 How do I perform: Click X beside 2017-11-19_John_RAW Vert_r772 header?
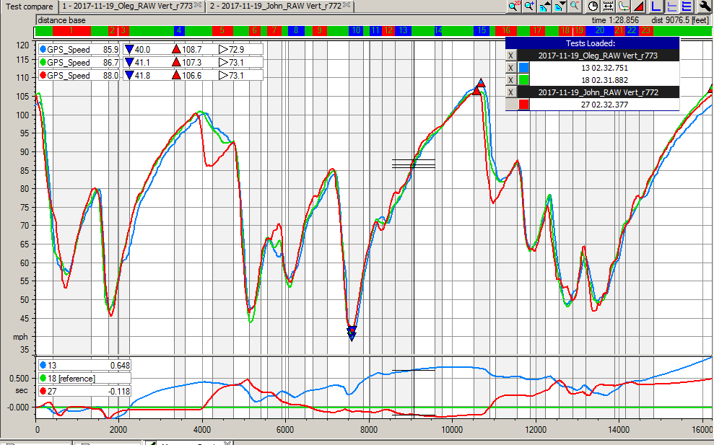(511, 92)
